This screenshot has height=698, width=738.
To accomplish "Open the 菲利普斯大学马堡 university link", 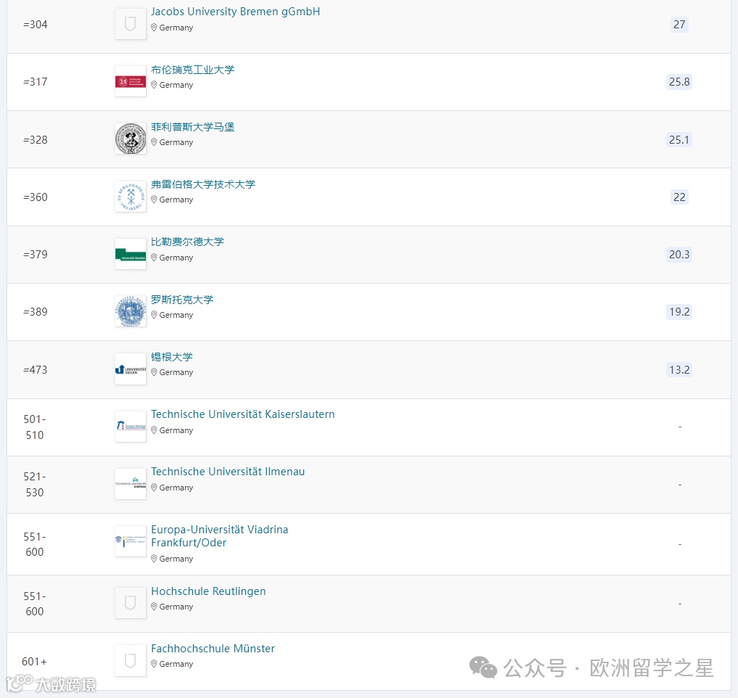I will 192,127.
